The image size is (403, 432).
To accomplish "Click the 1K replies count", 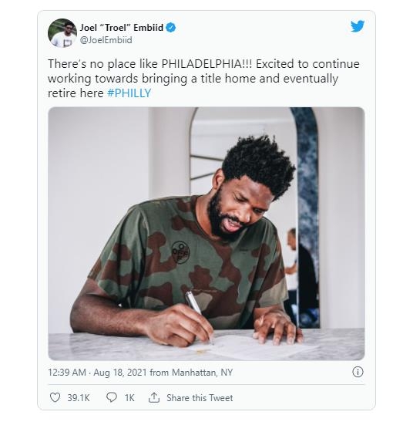I will tap(129, 398).
